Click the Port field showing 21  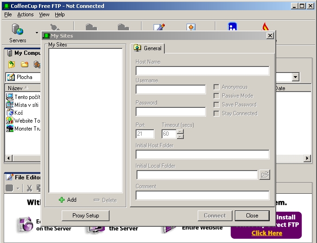pyautogui.click(x=145, y=134)
